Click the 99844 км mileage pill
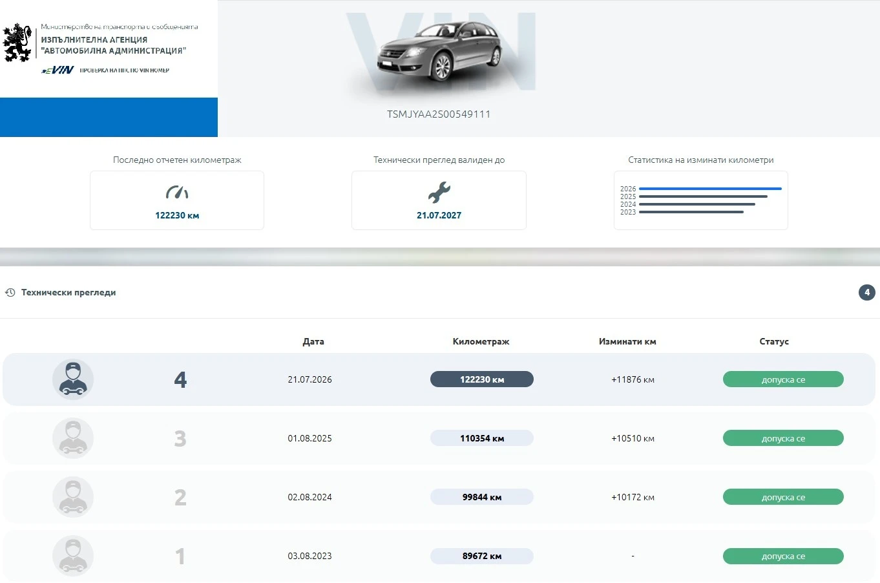The image size is (880, 583). click(x=482, y=497)
